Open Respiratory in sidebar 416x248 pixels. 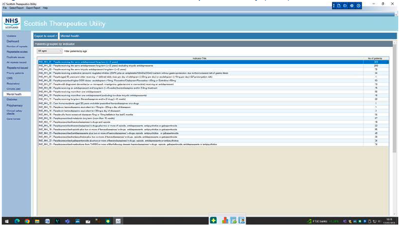click(x=13, y=83)
